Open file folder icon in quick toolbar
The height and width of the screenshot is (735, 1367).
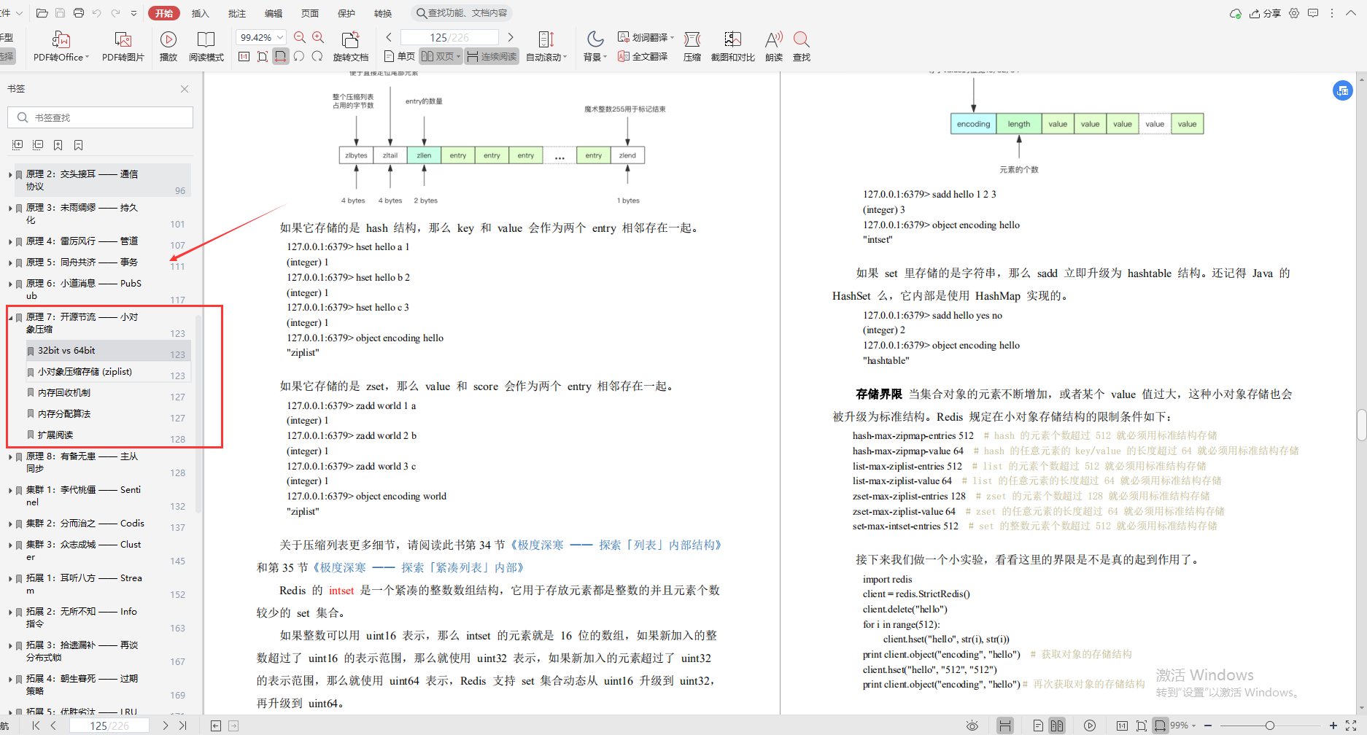(42, 13)
